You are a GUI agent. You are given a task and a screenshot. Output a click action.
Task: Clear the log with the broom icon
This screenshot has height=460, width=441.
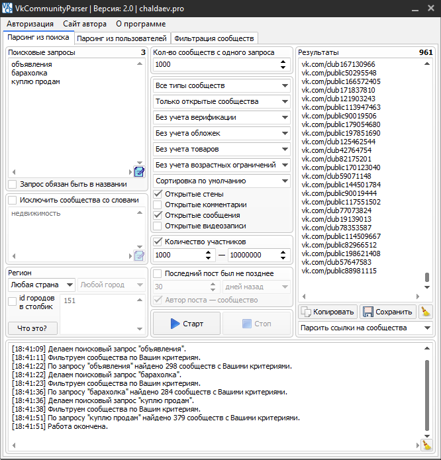pyautogui.click(x=426, y=445)
